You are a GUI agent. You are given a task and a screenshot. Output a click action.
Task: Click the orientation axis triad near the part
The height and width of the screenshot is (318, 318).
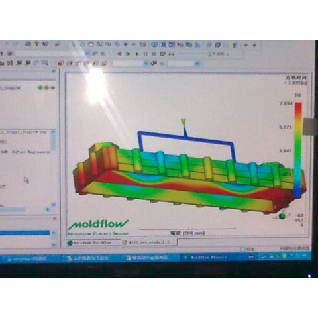[x=282, y=216]
